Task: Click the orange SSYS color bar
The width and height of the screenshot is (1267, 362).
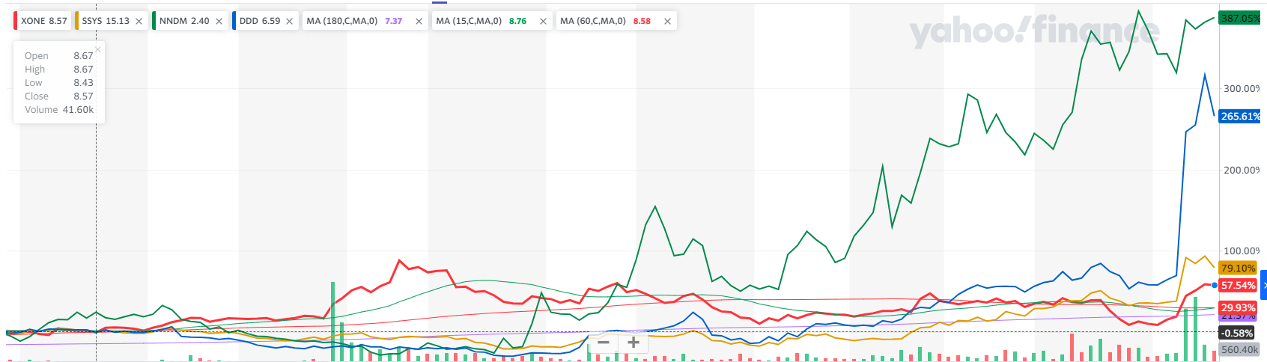Action: (76, 21)
